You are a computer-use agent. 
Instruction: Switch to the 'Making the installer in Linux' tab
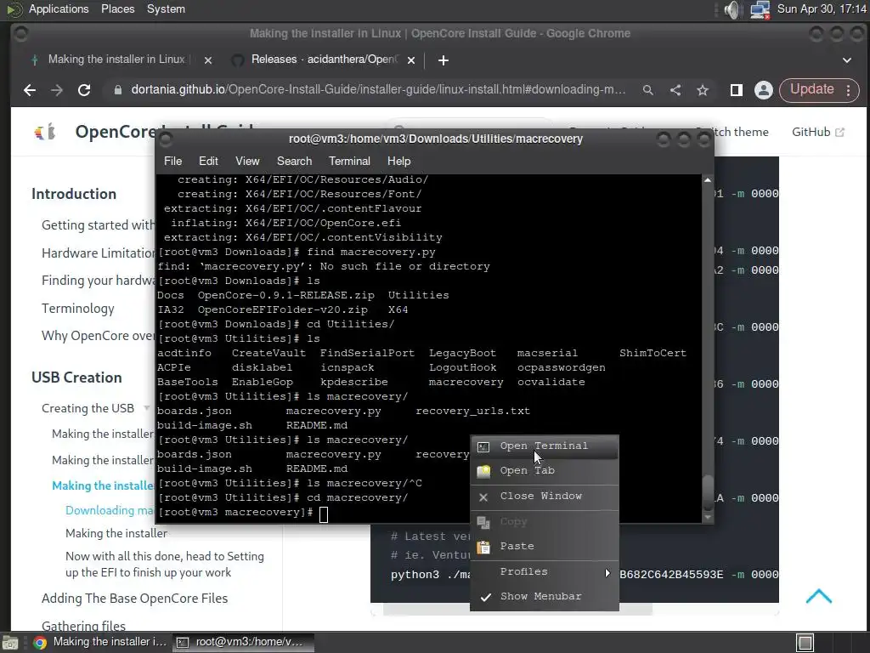click(x=116, y=60)
